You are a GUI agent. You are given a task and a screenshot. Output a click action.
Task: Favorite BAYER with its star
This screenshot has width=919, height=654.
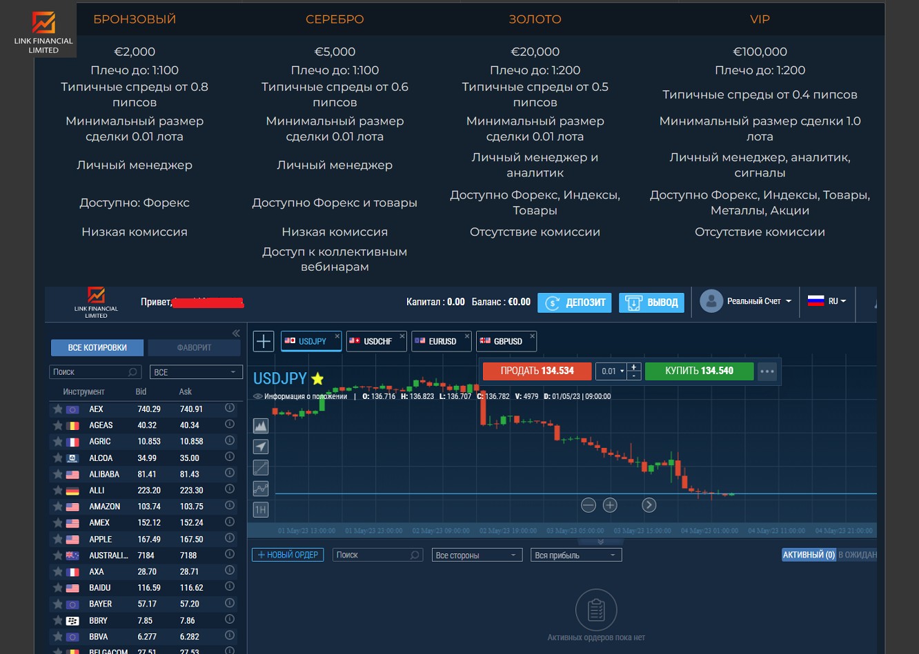click(x=58, y=604)
